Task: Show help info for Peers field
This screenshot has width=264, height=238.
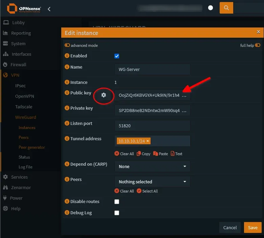Action: [x=67, y=179]
